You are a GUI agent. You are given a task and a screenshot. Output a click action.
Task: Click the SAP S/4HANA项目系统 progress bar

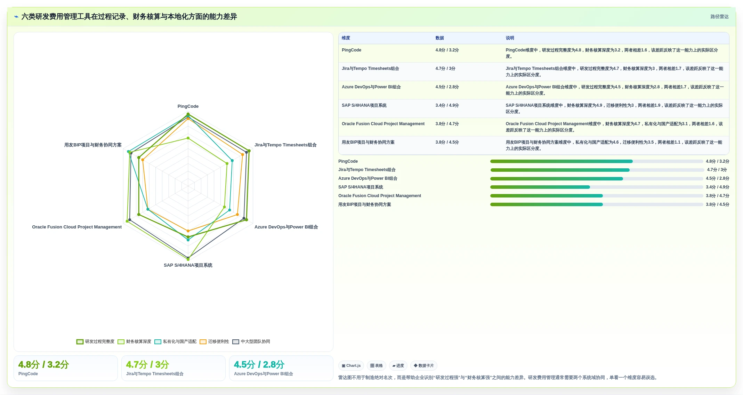597,187
